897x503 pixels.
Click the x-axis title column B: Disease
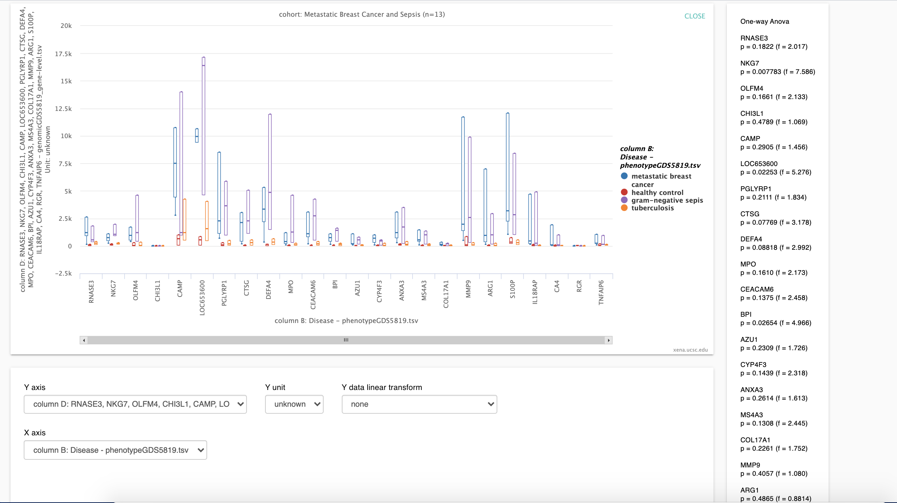(346, 321)
